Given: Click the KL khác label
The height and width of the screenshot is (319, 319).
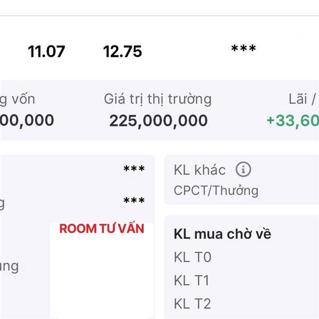Looking at the screenshot, I should pos(199,170).
